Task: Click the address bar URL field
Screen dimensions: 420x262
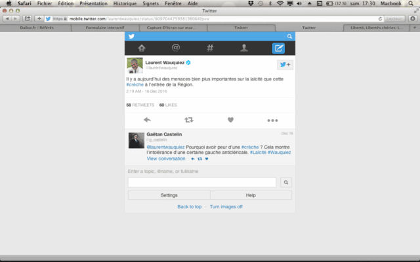Action: [215, 19]
